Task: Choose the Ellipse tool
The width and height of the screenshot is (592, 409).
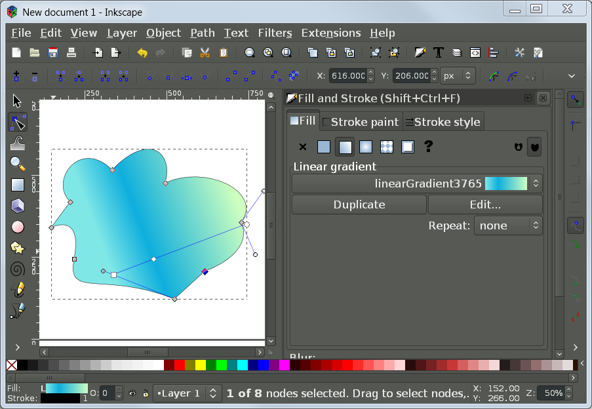Action: click(x=16, y=226)
